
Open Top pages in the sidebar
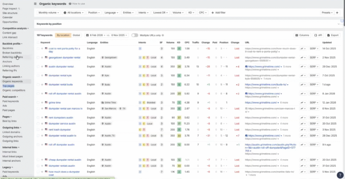pos(8,86)
